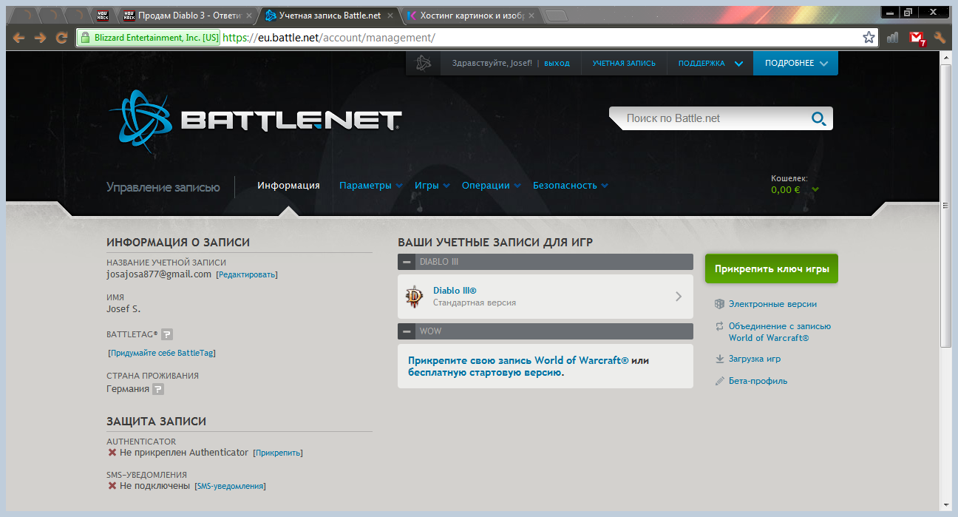Collapse the DIABLO III section

[x=407, y=262]
